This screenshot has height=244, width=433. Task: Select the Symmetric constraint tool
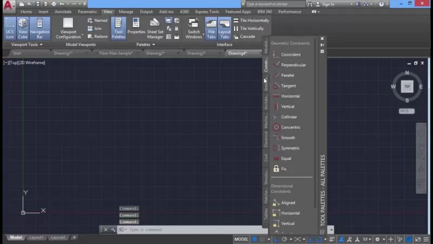286,148
